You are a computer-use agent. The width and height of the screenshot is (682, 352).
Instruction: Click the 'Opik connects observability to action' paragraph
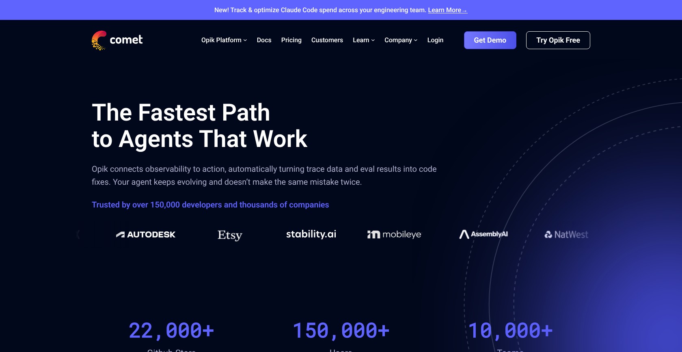(x=264, y=175)
